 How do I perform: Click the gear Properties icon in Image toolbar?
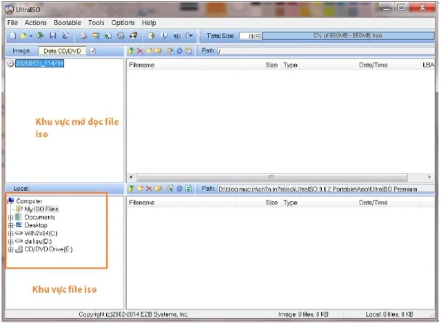pyautogui.click(x=179, y=51)
